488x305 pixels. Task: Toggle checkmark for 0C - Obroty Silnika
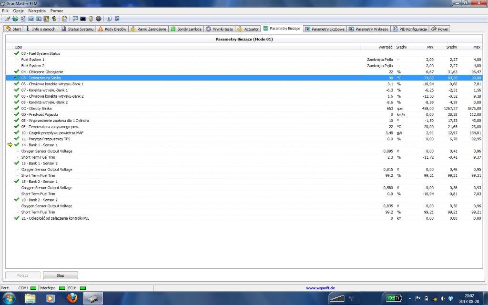(x=17, y=108)
